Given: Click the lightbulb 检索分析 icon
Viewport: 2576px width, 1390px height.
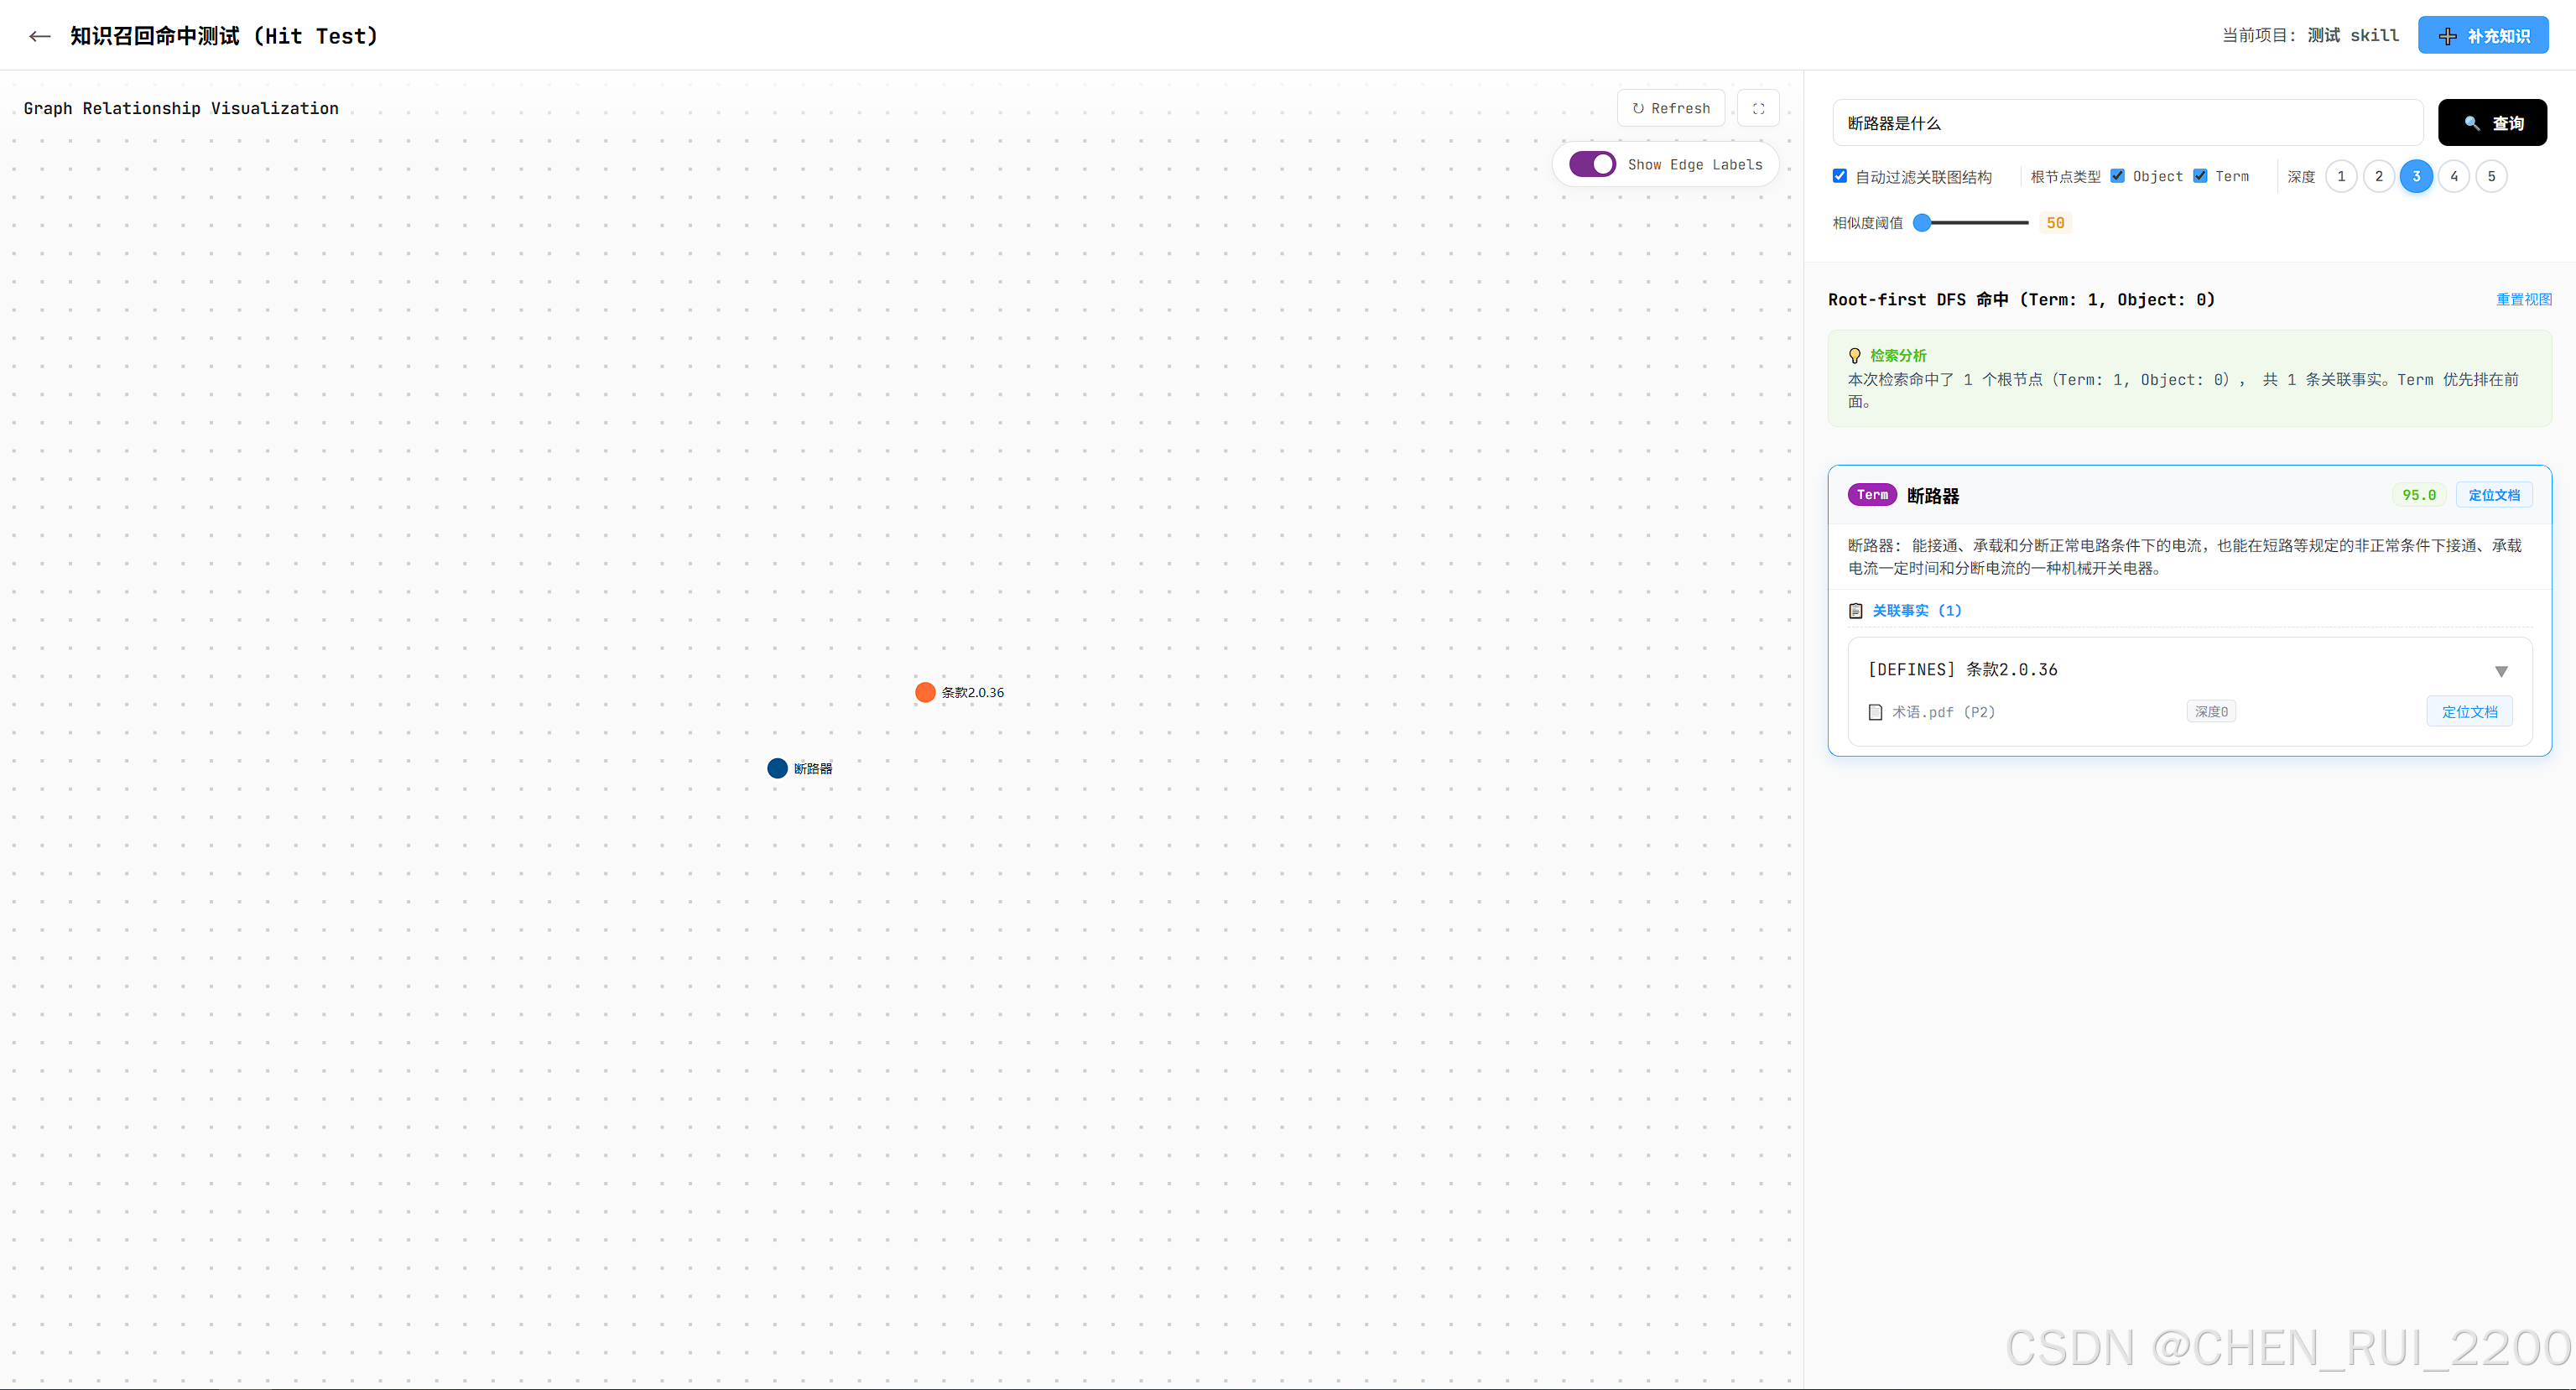Looking at the screenshot, I should 1855,356.
